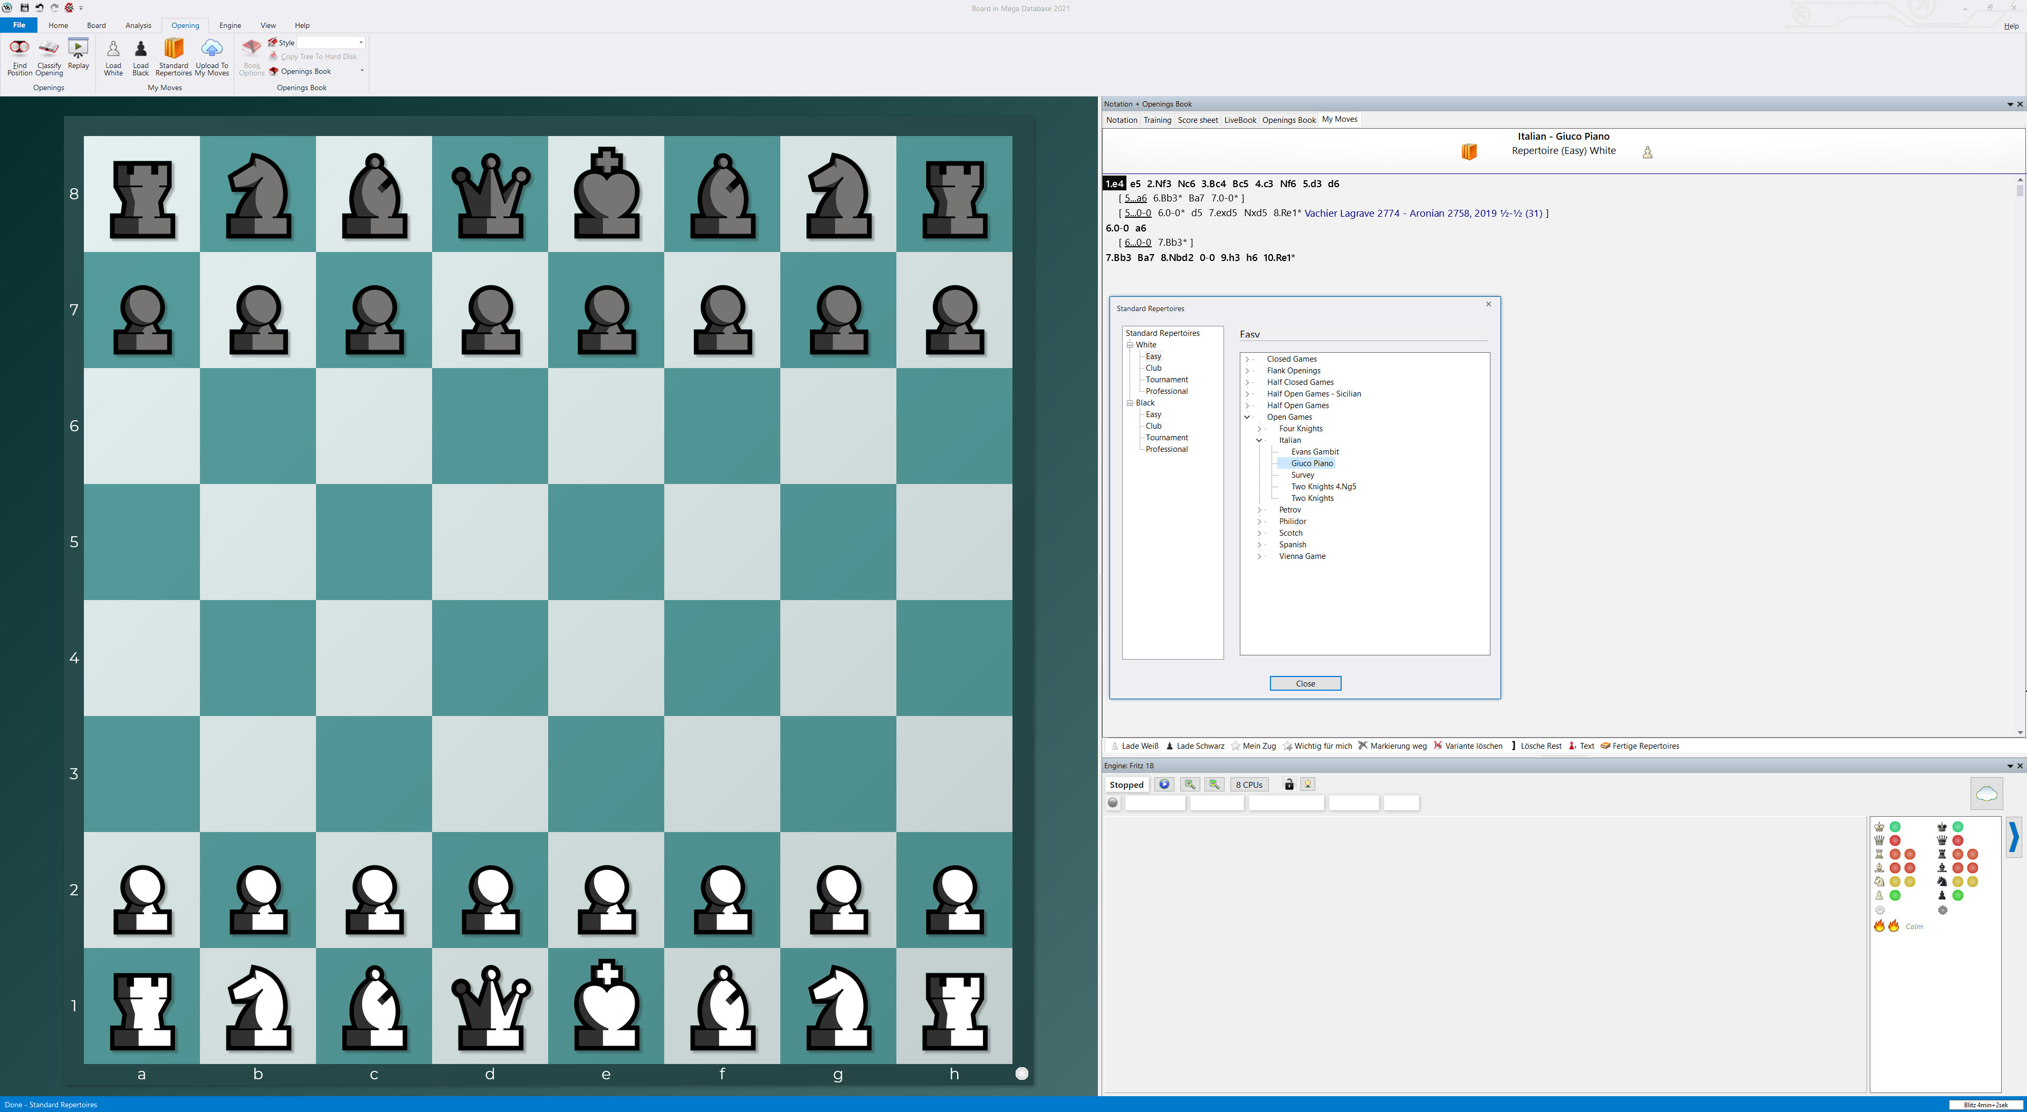Collapse the Open Games node

coord(1247,417)
